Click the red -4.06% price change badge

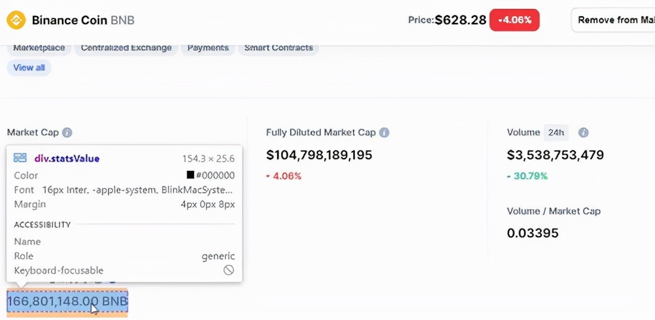tap(514, 20)
